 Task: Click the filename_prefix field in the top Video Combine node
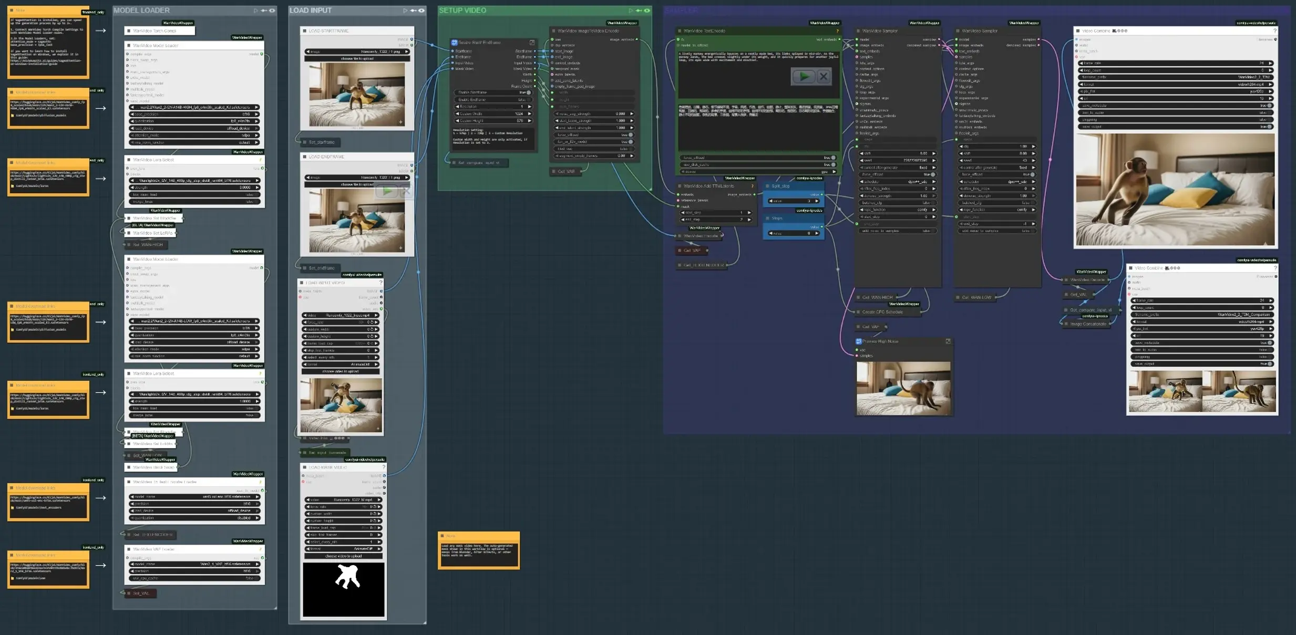1175,77
